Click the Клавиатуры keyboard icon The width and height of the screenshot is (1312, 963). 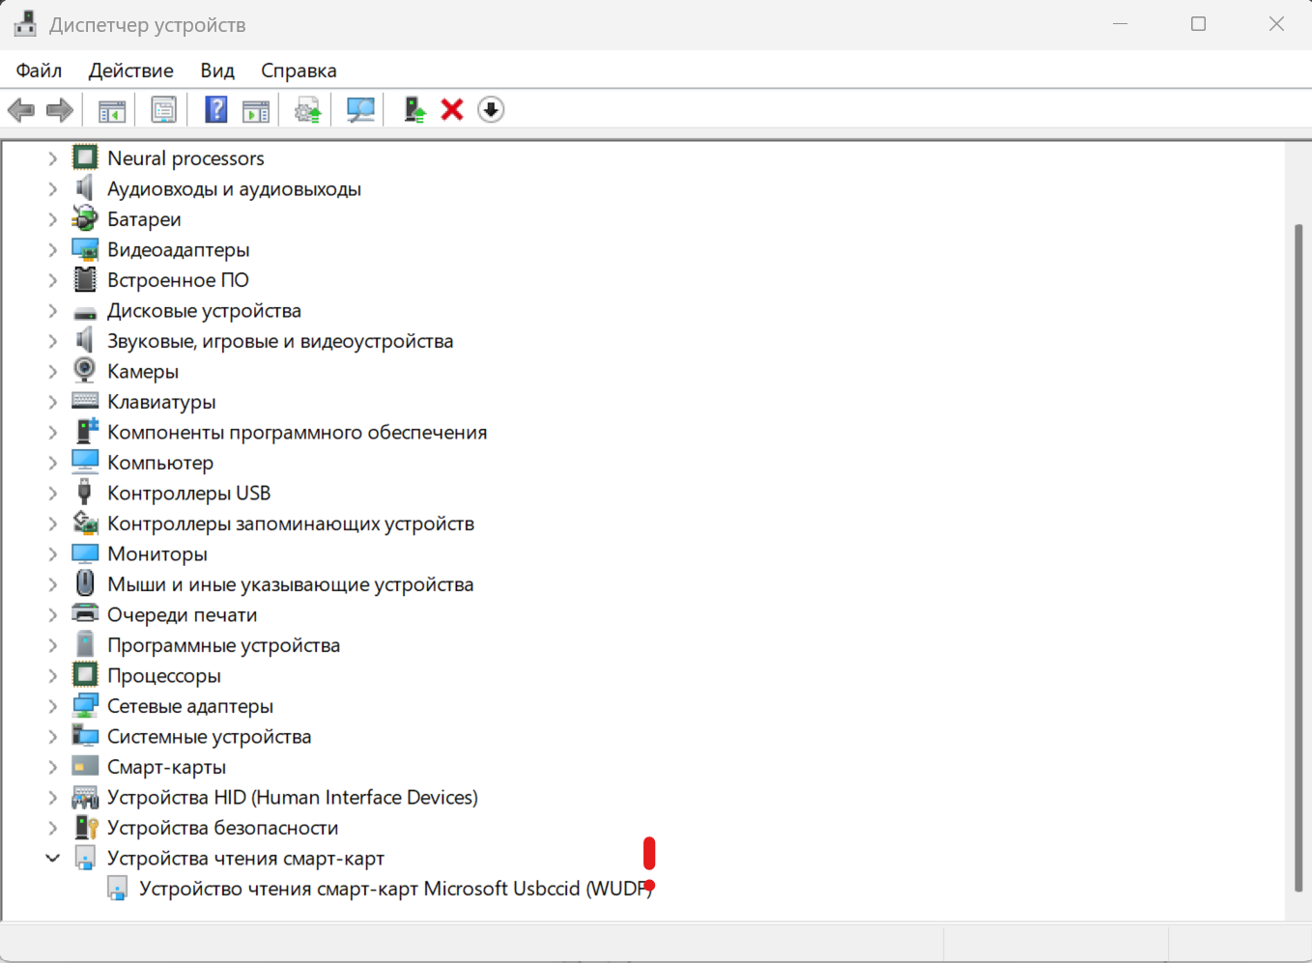(x=85, y=401)
